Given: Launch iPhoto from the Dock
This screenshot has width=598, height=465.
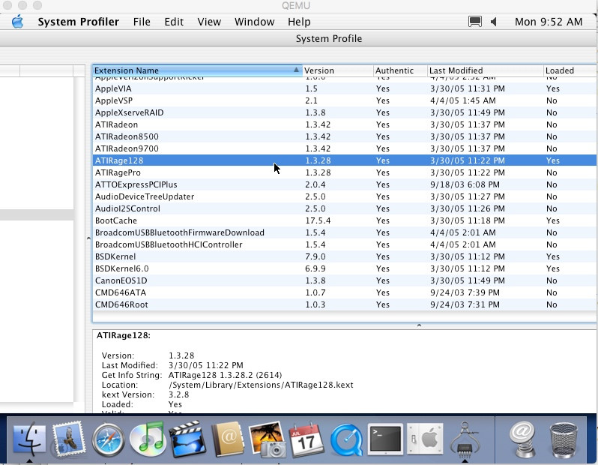Looking at the screenshot, I should click(x=267, y=439).
